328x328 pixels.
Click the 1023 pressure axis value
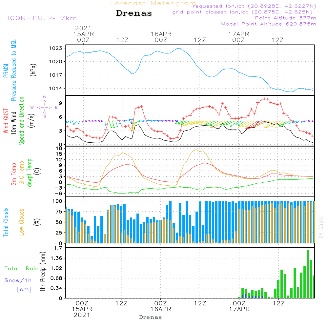[x=56, y=48]
